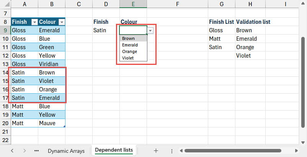This screenshot has height=157, width=307.
Task: Open the hidden sheets ellipsis menu
Action: [36, 151]
